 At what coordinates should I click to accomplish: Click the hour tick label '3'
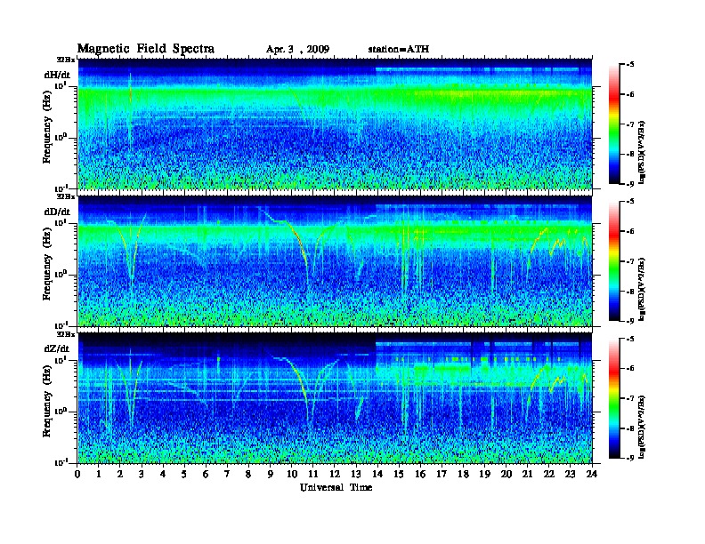(x=142, y=475)
